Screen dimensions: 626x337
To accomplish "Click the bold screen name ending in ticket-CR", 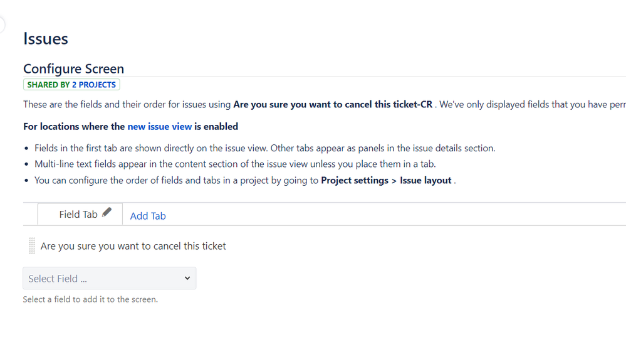I will tap(333, 105).
